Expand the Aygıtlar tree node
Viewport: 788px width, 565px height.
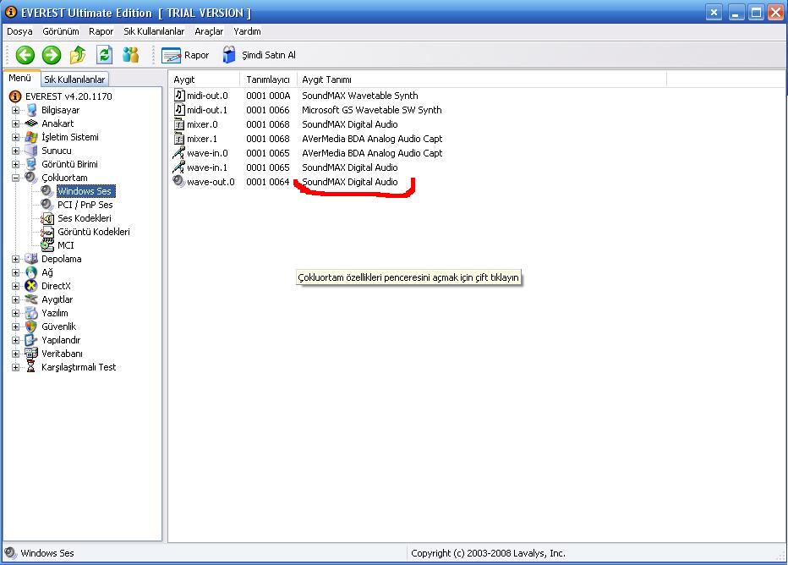[x=15, y=300]
